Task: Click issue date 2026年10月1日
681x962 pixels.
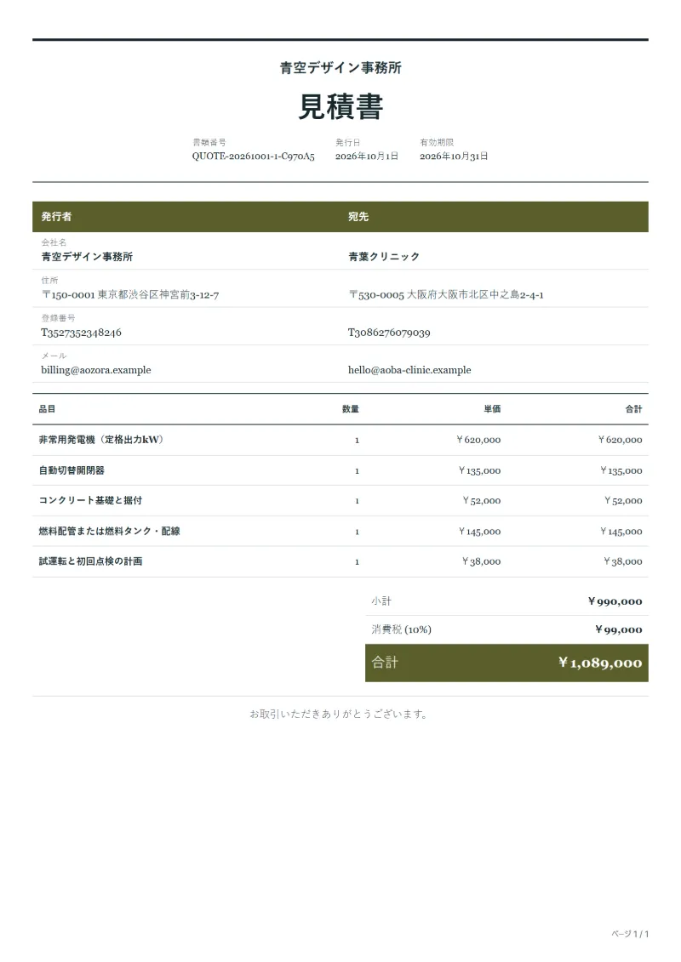Action: pyautogui.click(x=367, y=157)
